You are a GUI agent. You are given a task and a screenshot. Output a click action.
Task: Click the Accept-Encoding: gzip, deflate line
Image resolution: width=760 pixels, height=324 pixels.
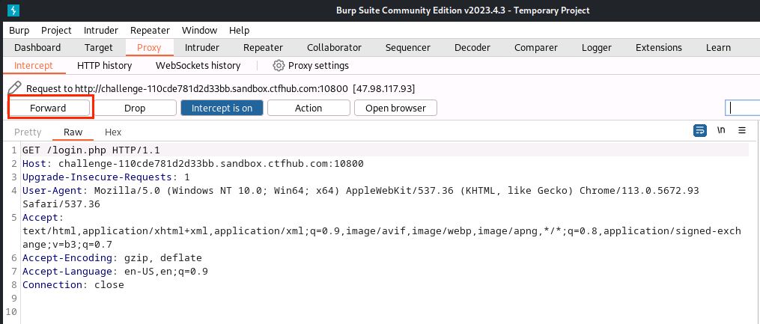[112, 257]
